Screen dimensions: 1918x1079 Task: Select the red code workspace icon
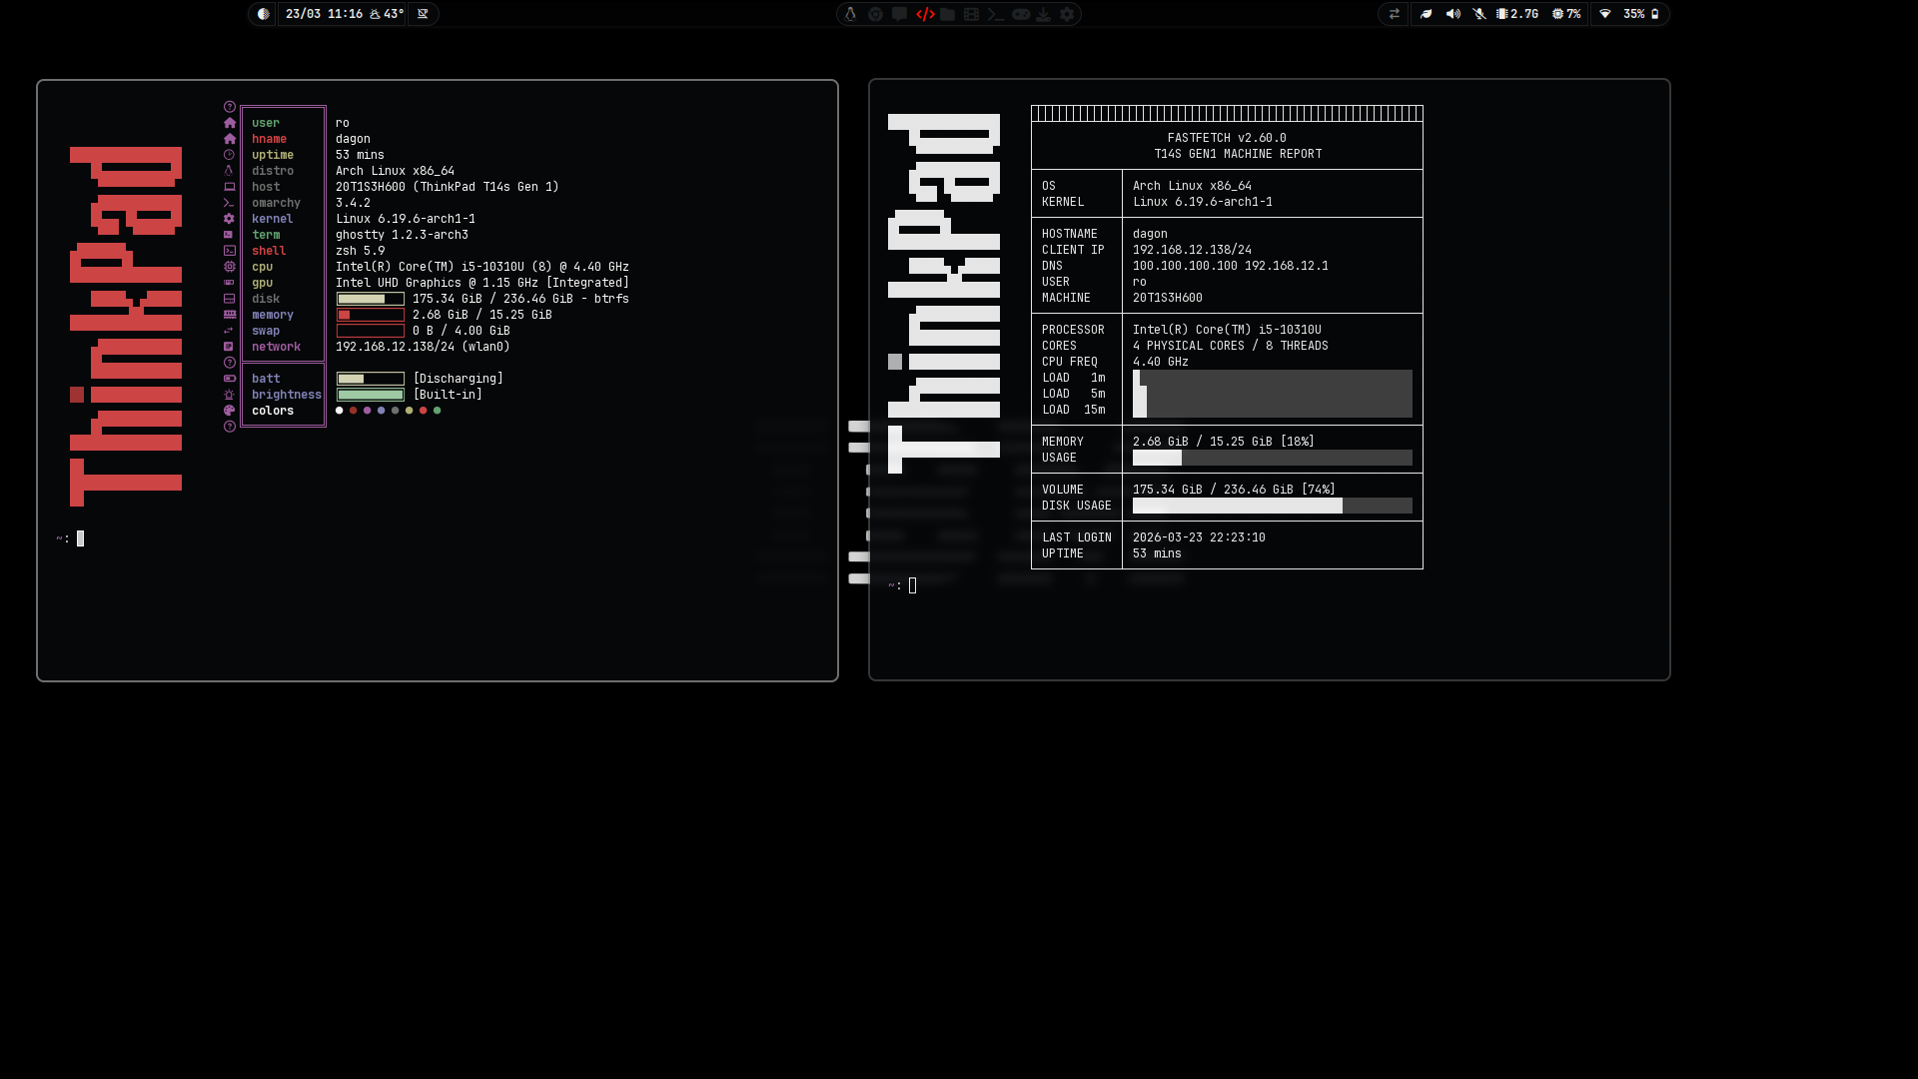pyautogui.click(x=925, y=14)
